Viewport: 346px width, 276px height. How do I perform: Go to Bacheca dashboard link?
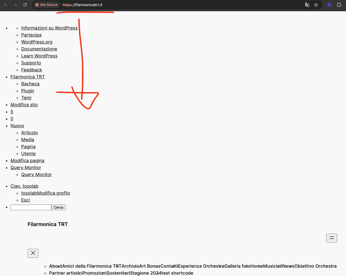click(x=30, y=84)
